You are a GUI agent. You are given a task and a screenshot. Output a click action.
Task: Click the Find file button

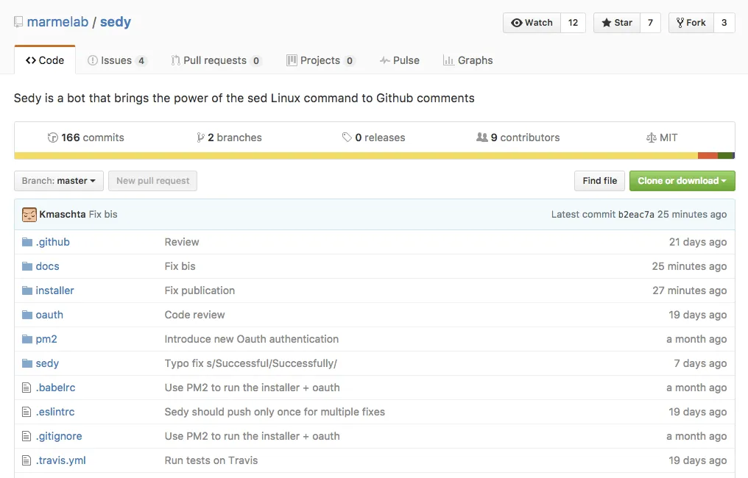point(599,181)
